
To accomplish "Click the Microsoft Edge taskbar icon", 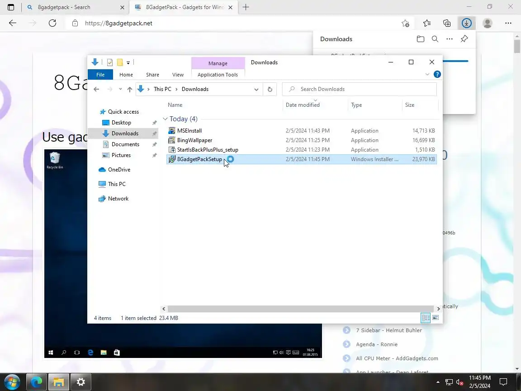I will pyautogui.click(x=37, y=382).
